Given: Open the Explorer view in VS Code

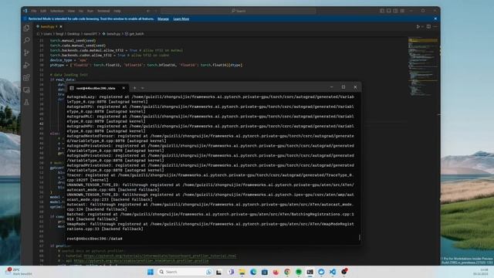Looking at the screenshot, I should (27, 28).
